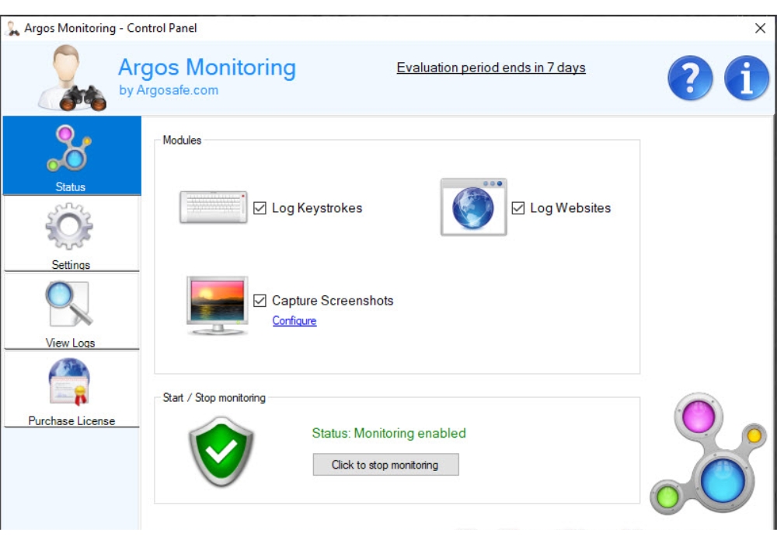The height and width of the screenshot is (544, 777).
Task: Click the blue info icon
Action: (746, 78)
